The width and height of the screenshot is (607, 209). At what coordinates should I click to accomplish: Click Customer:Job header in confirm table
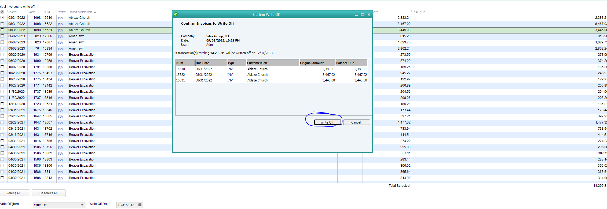273,63
